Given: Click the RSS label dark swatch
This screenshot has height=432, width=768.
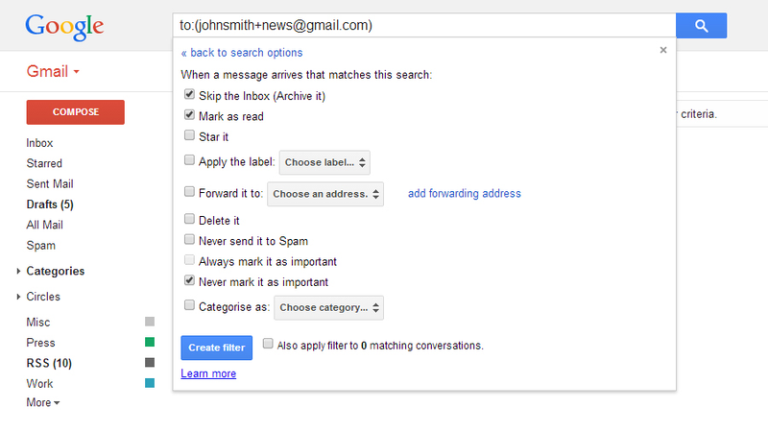Looking at the screenshot, I should coord(150,363).
